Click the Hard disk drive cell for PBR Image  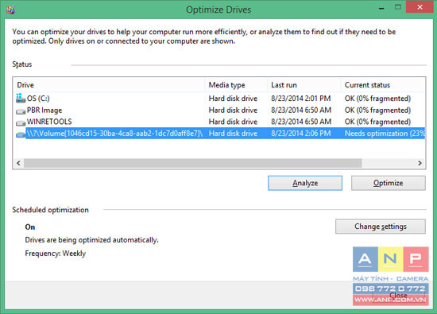tap(233, 110)
